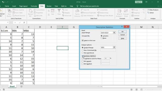Select the Sheet1 worksheet tab
162x91 pixels.
(x=12, y=86)
